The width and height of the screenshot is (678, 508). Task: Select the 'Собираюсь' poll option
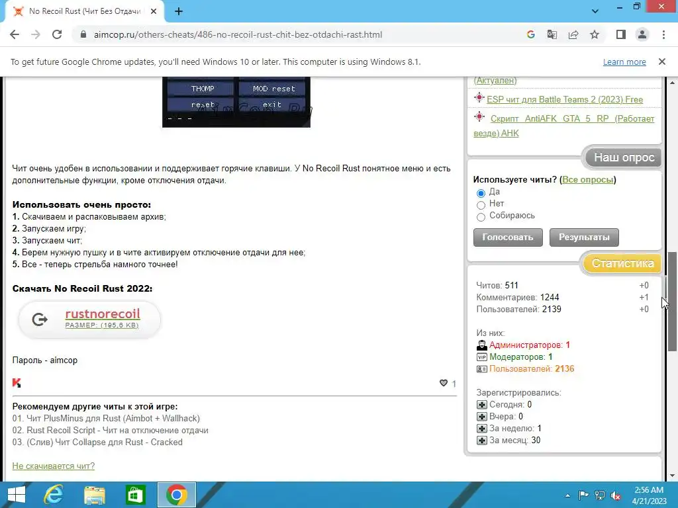pos(481,217)
